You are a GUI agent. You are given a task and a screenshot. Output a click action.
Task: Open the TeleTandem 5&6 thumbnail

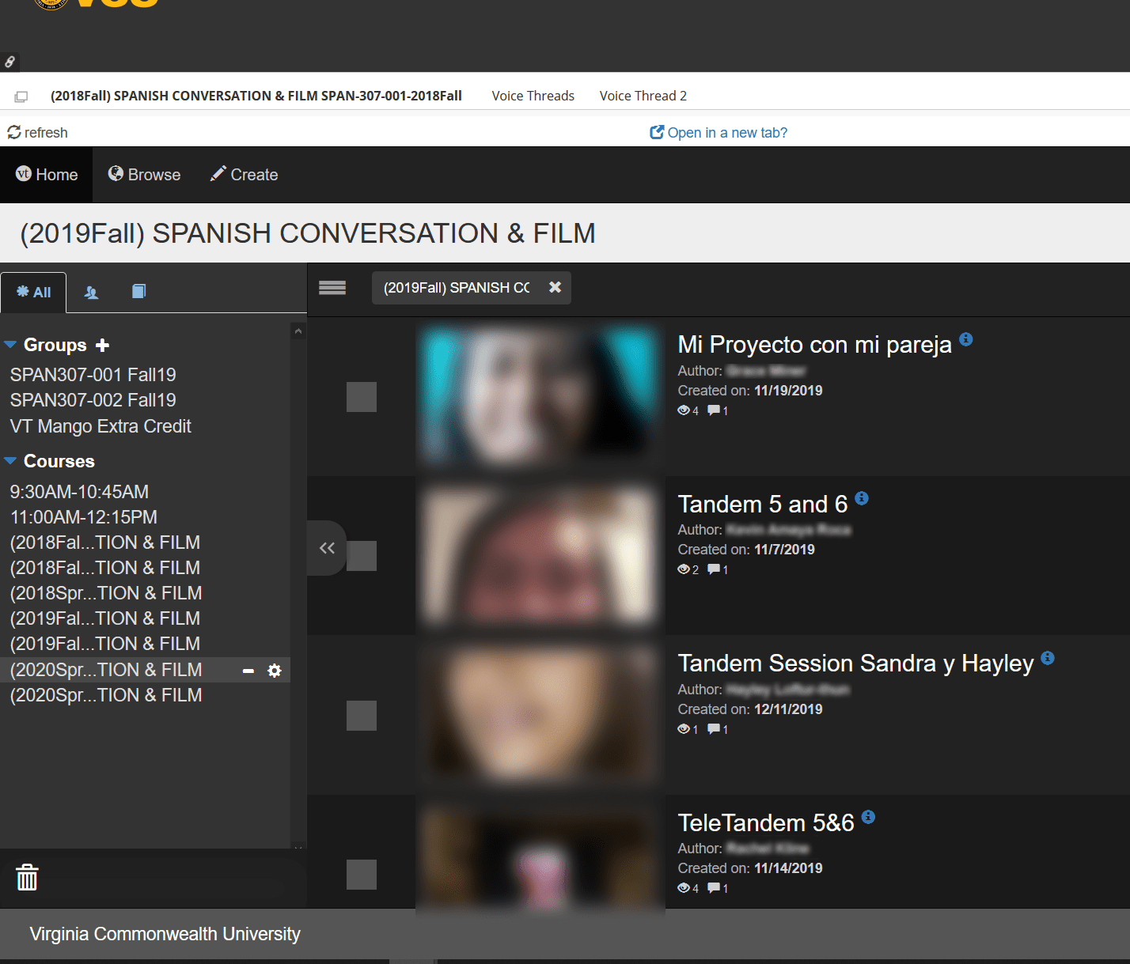tap(540, 858)
